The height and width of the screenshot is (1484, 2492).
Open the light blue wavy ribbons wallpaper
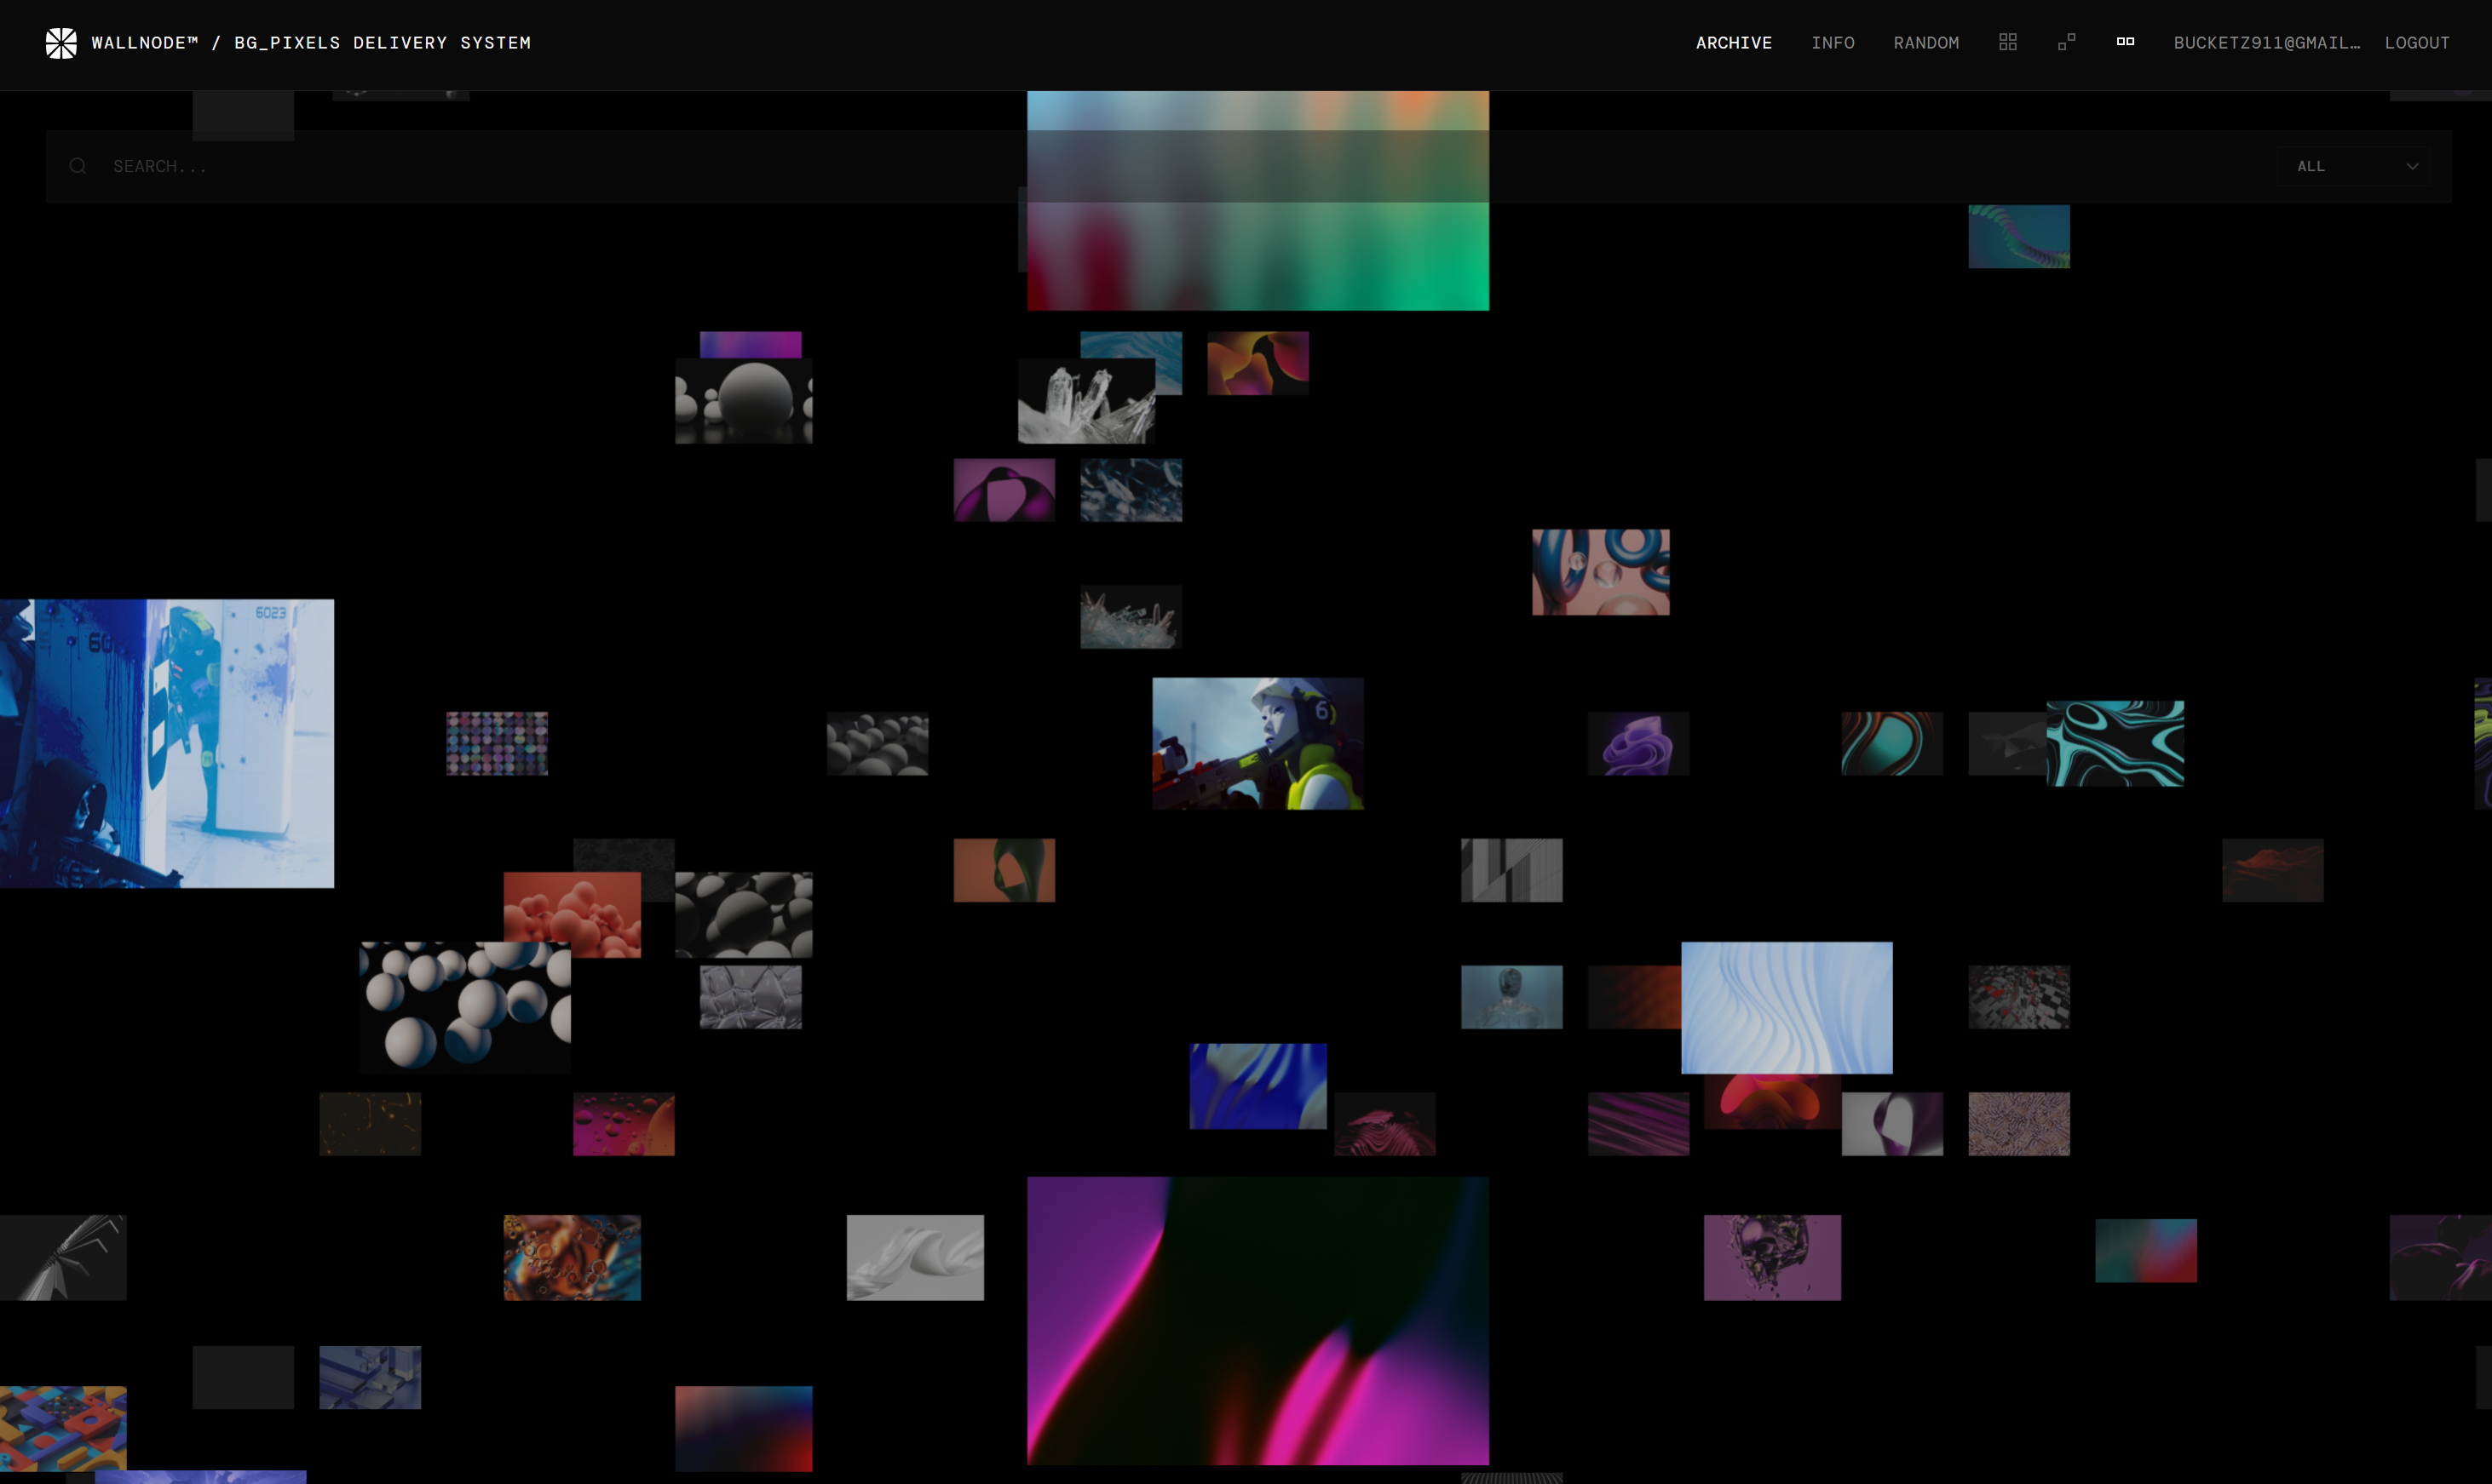(1786, 1007)
